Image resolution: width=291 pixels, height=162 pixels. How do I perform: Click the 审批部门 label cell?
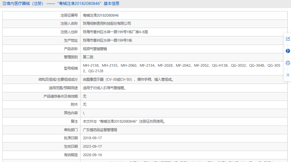pyautogui.click(x=41, y=130)
